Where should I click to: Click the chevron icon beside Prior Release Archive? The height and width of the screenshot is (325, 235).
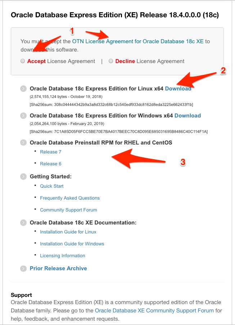[24, 268]
